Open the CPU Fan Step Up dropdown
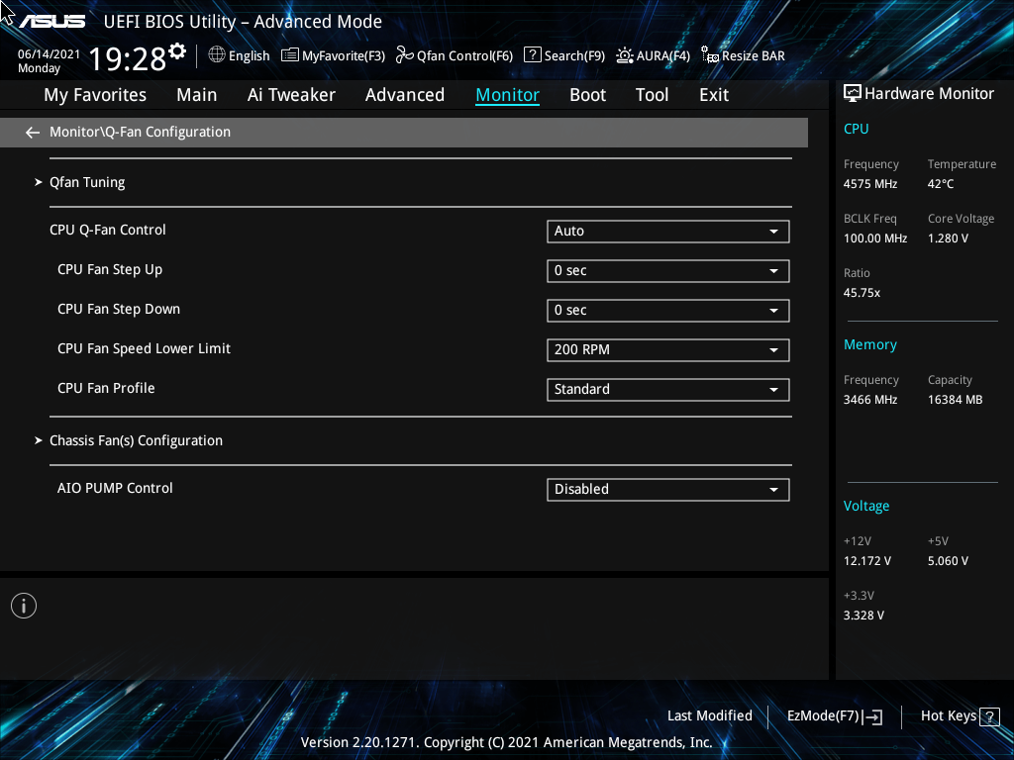 [668, 271]
